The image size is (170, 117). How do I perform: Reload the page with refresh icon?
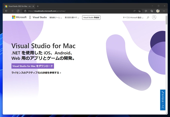(18, 11)
